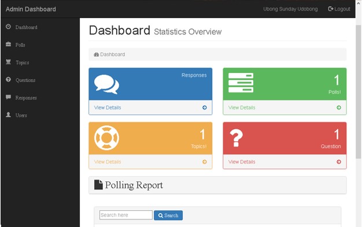The image size is (362, 227).
Task: Click the Dashboard breadcrumb text
Action: tap(113, 54)
